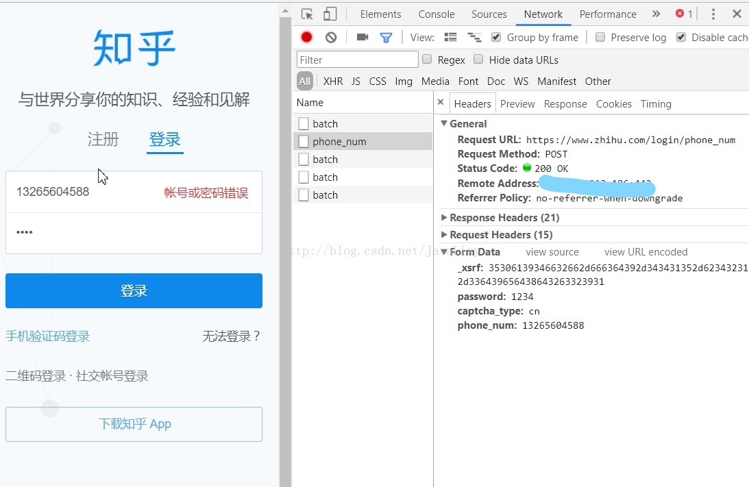Filter requests by Media
This screenshot has width=749, height=487.
coord(435,82)
